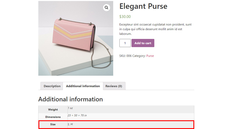Click the Dimensions row label
The image size is (233, 129).
(53, 117)
